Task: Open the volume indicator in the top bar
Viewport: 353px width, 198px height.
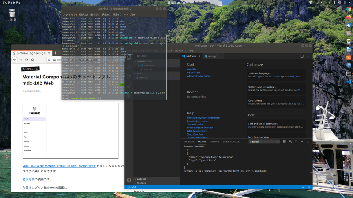Action: [339, 3]
